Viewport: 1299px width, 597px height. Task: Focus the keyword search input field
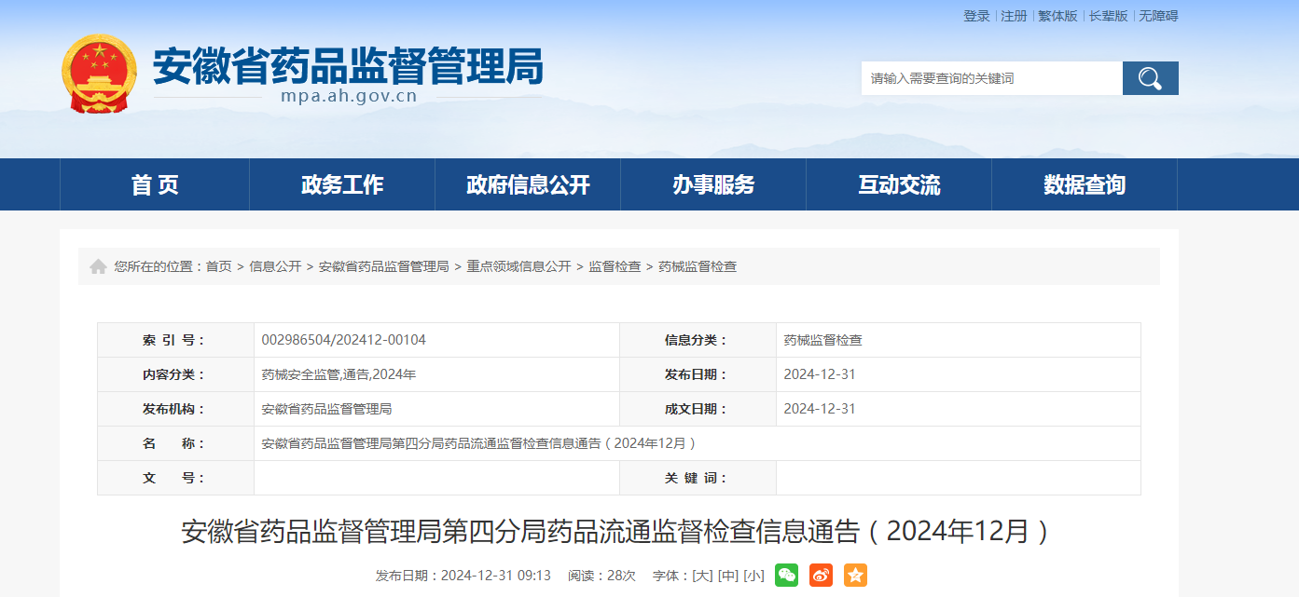(x=991, y=78)
